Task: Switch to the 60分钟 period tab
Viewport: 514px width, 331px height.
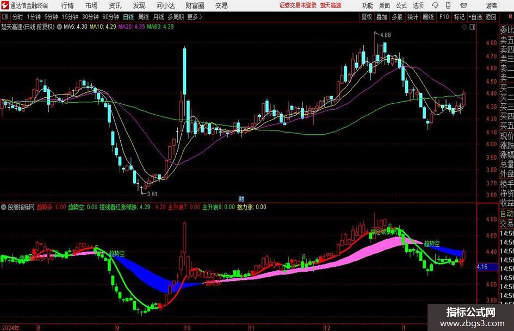Action: pyautogui.click(x=110, y=17)
